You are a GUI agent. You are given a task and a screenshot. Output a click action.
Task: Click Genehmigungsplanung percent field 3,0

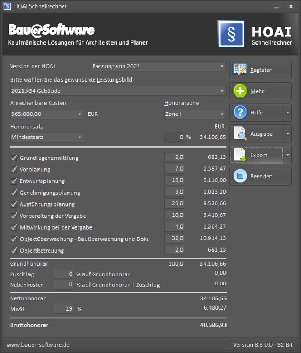coord(174,192)
